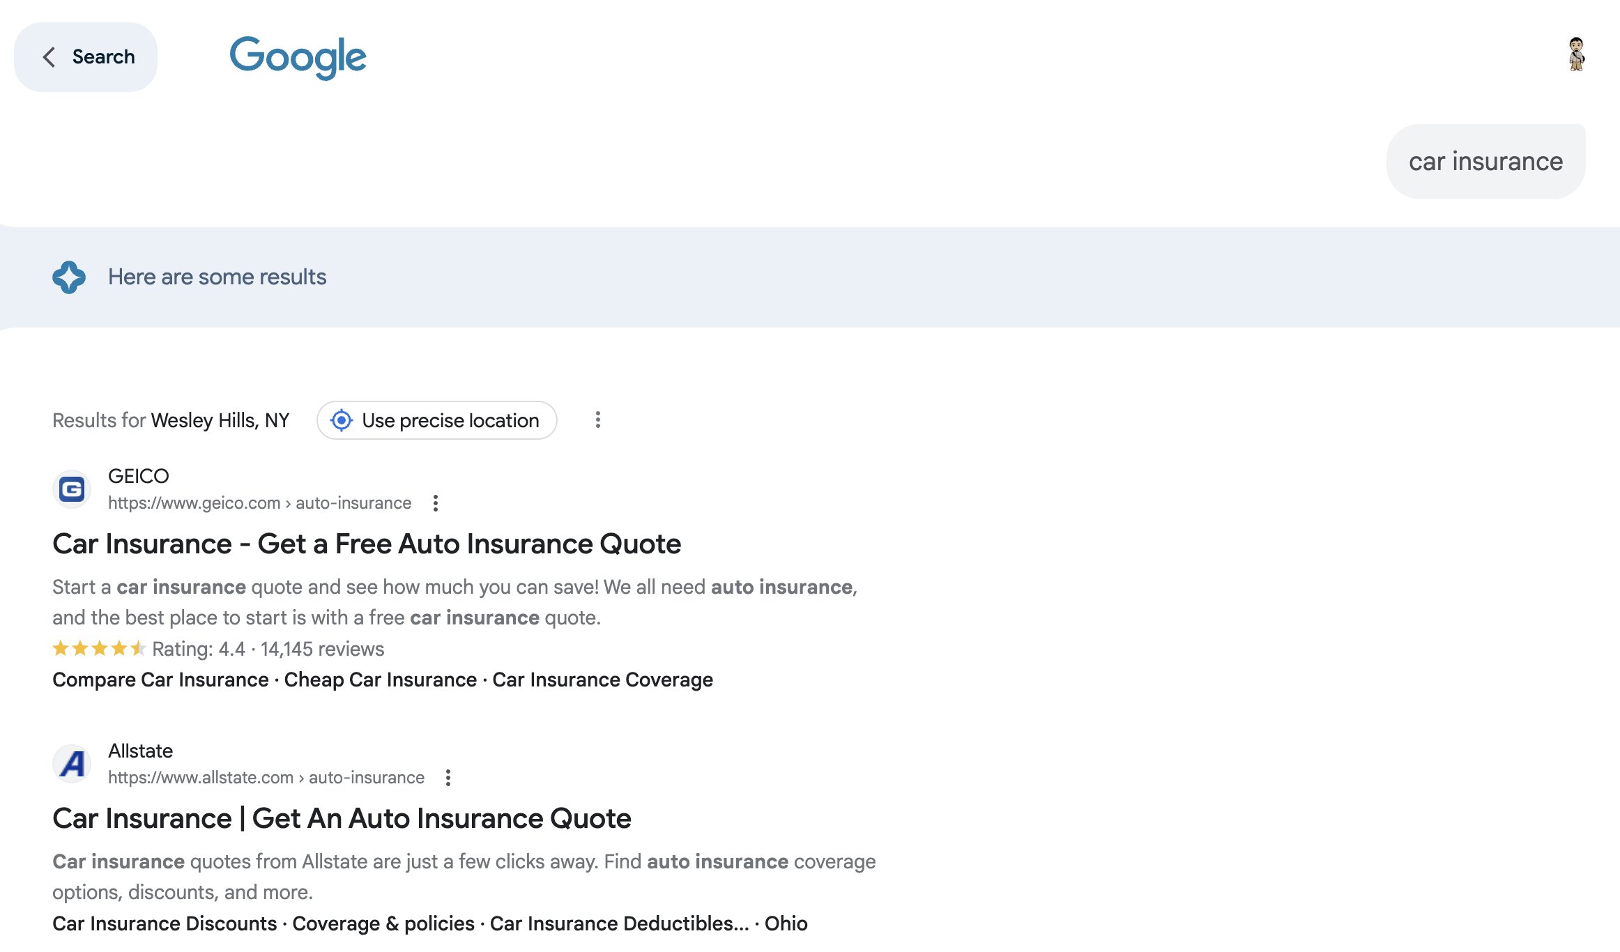Click 'Use precise location' button
Viewport: 1620px width, 952px height.
[437, 420]
